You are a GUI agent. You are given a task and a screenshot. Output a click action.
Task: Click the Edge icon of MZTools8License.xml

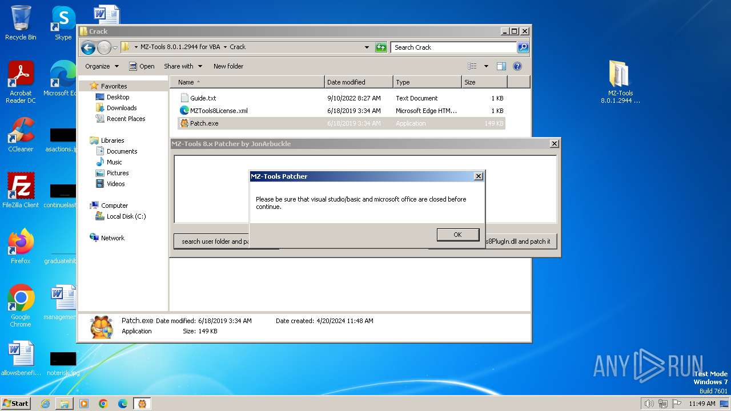click(x=184, y=111)
